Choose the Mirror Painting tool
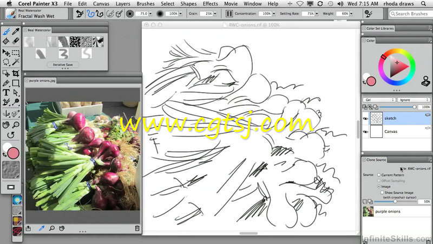 point(6,114)
